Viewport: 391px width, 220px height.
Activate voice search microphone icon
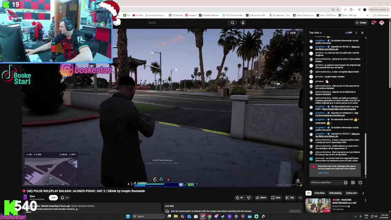tap(243, 23)
